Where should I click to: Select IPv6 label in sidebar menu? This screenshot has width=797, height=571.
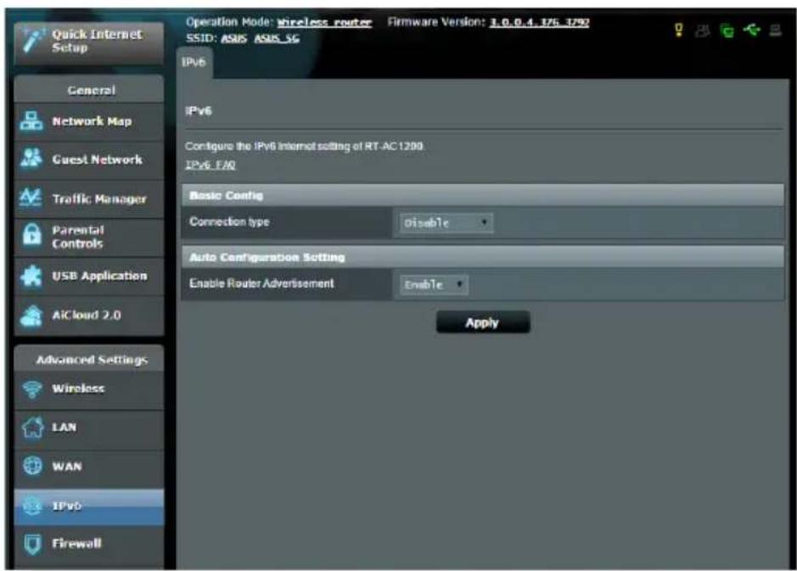click(x=66, y=506)
